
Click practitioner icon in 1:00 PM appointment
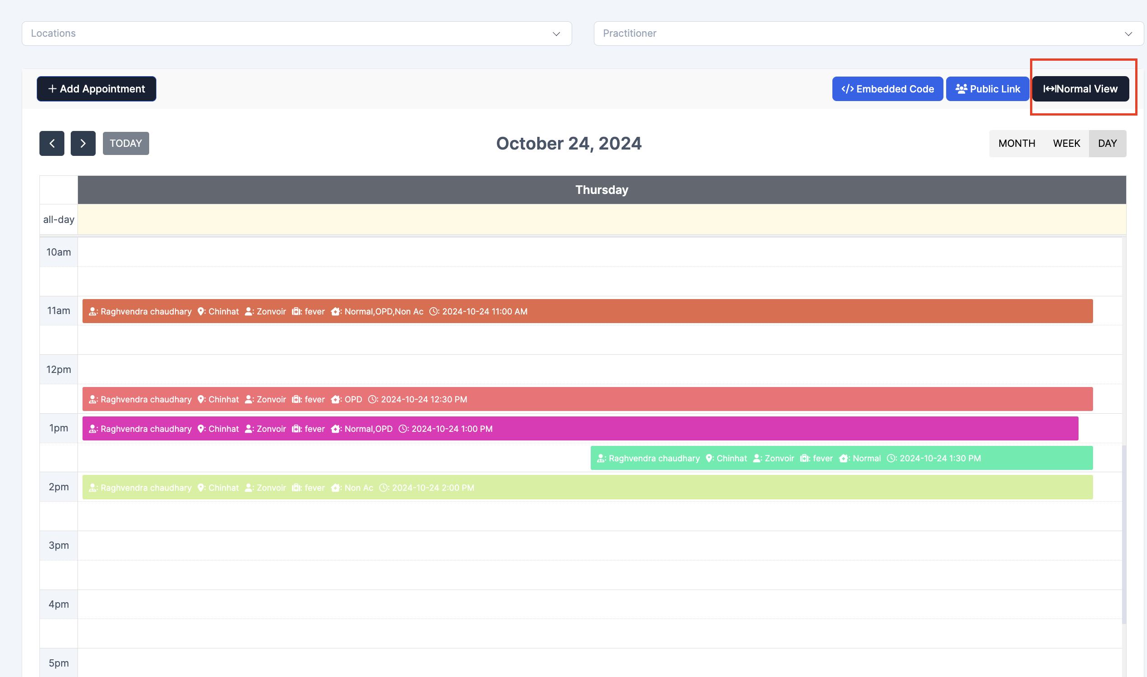coord(249,429)
